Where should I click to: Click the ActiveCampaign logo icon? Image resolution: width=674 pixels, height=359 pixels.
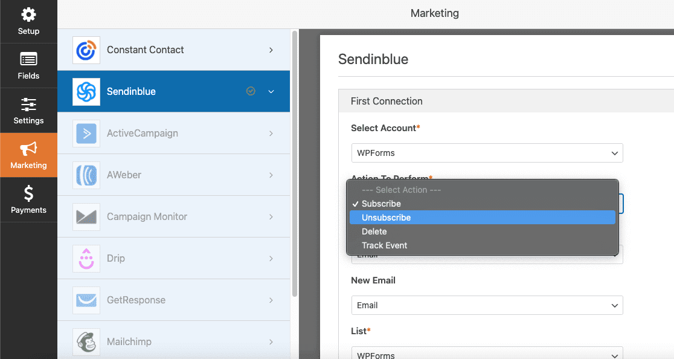[x=86, y=134]
